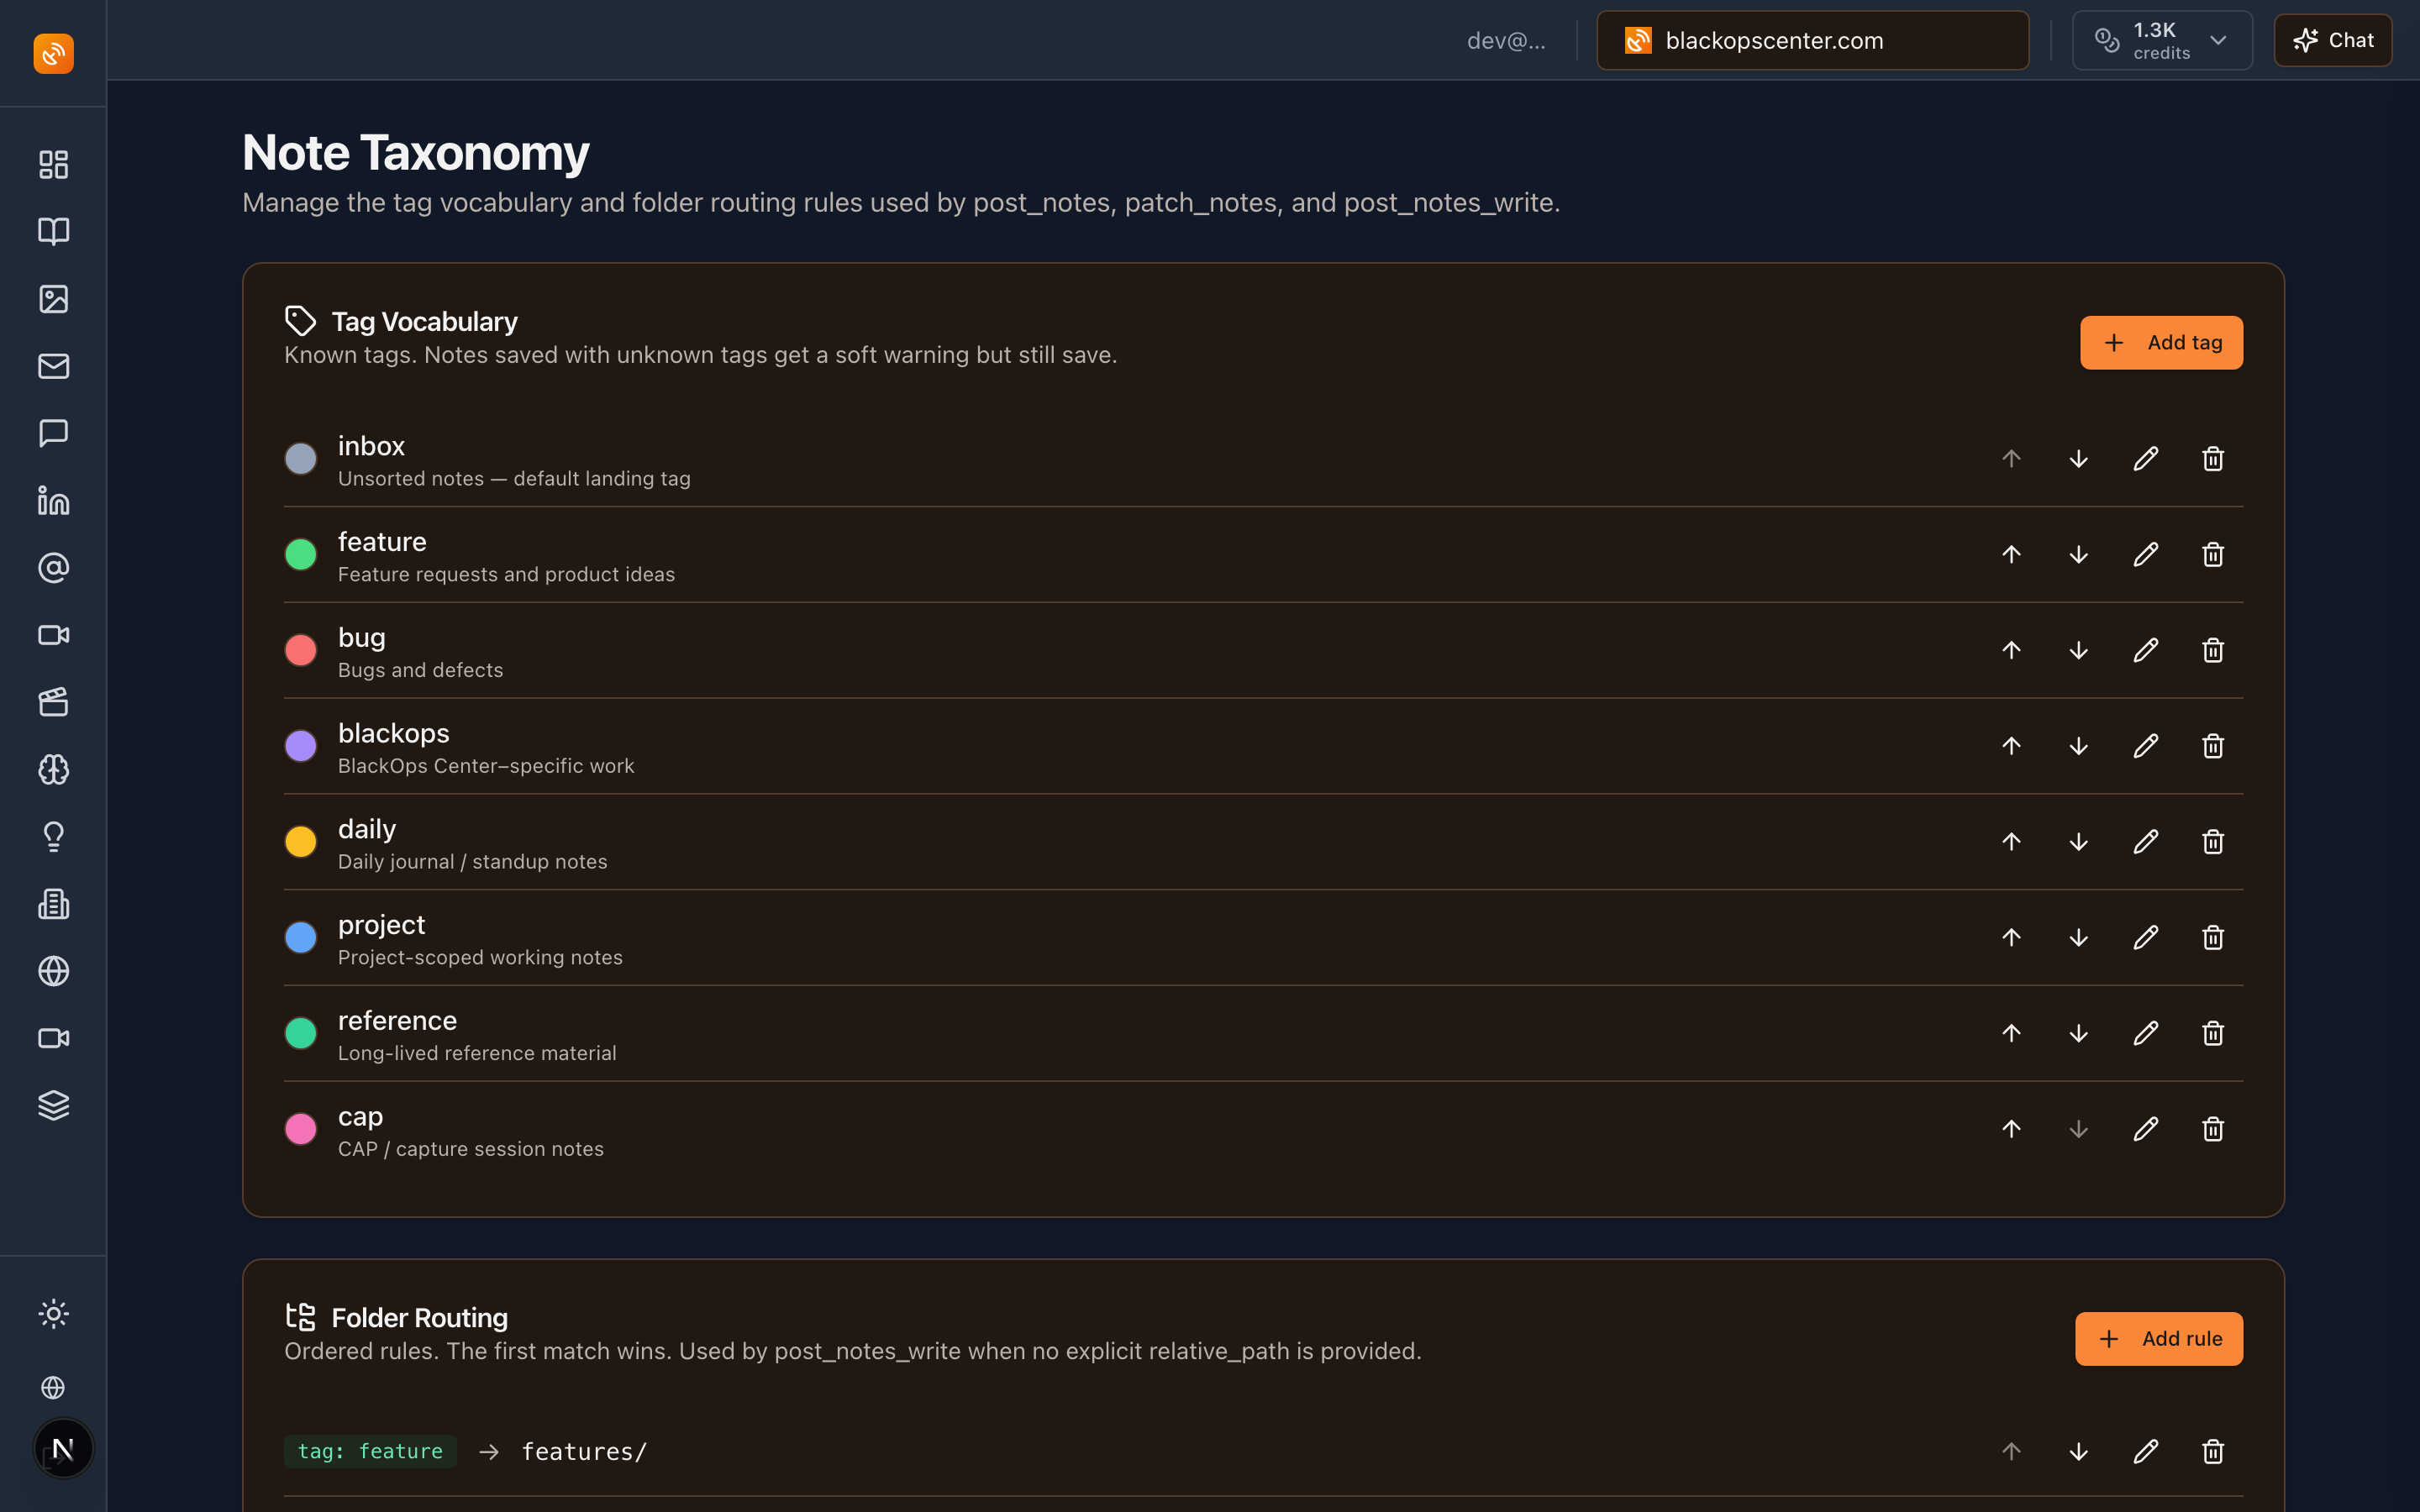Open the book icon in sidebar
This screenshot has height=1512, width=2420.
pyautogui.click(x=53, y=231)
